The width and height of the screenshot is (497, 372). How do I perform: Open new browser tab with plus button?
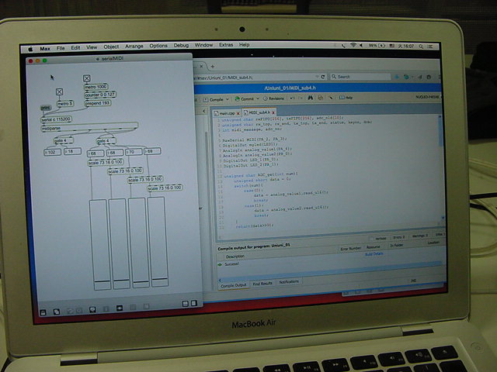coord(213,67)
